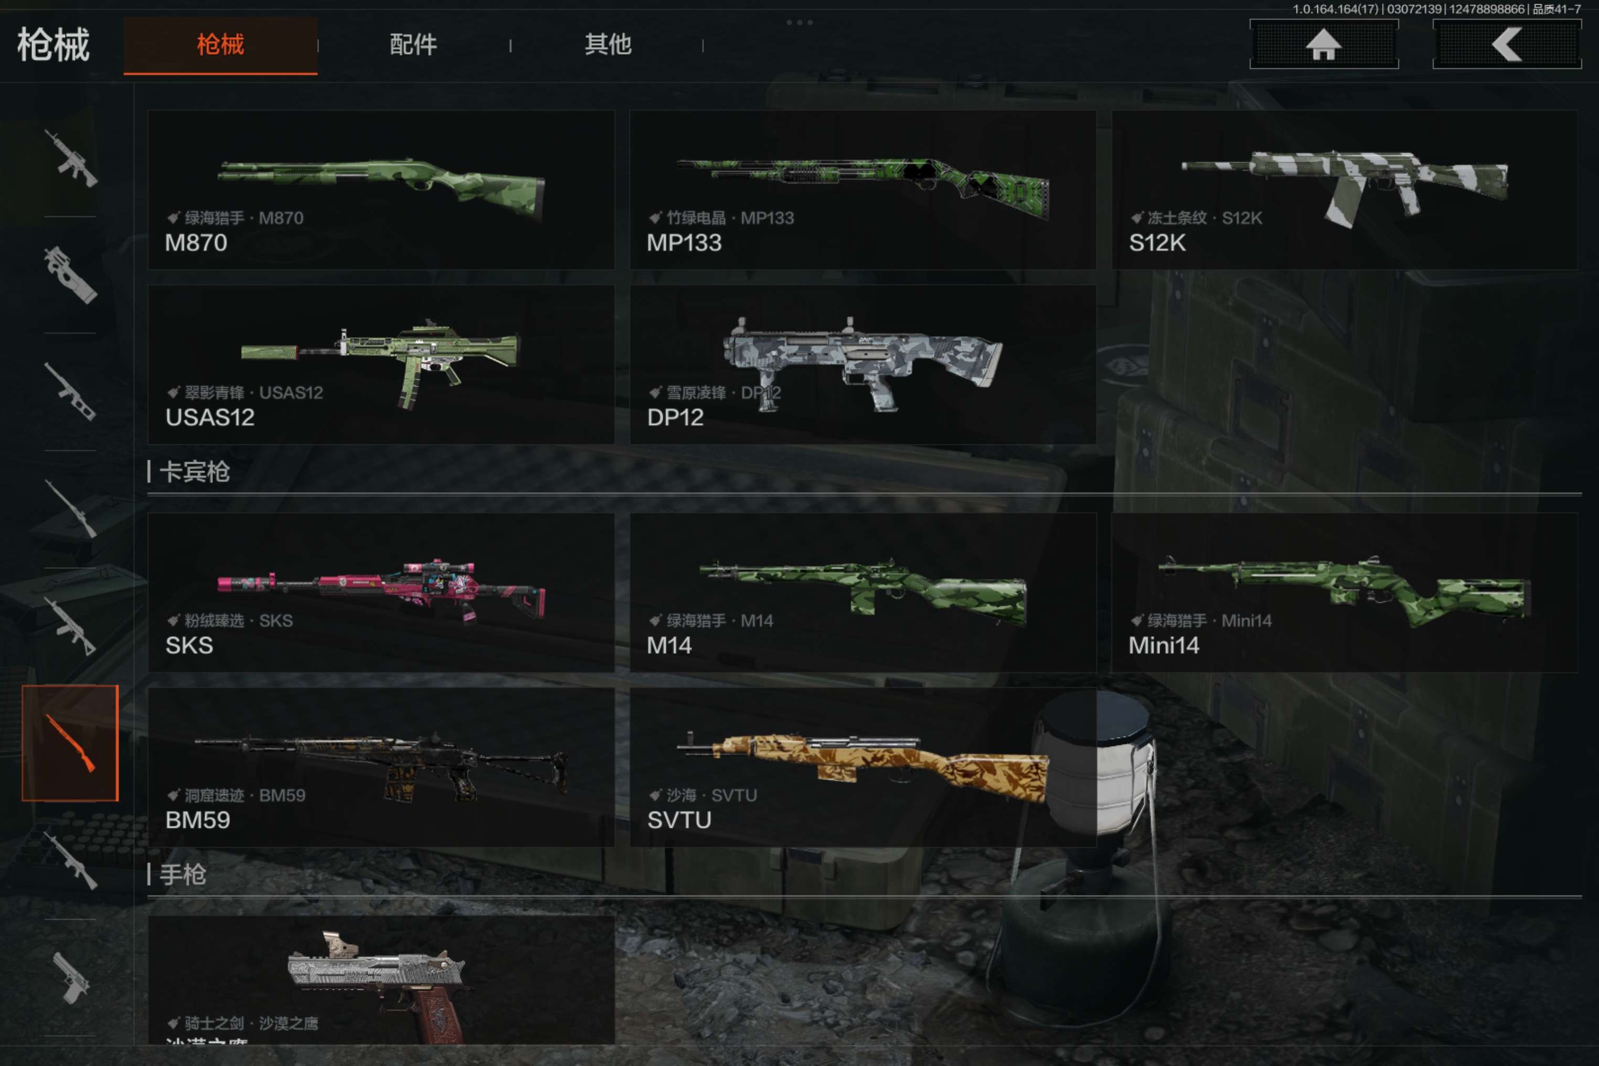Choose the SVTU desert camo card
This screenshot has width=1599, height=1066.
coord(863,767)
